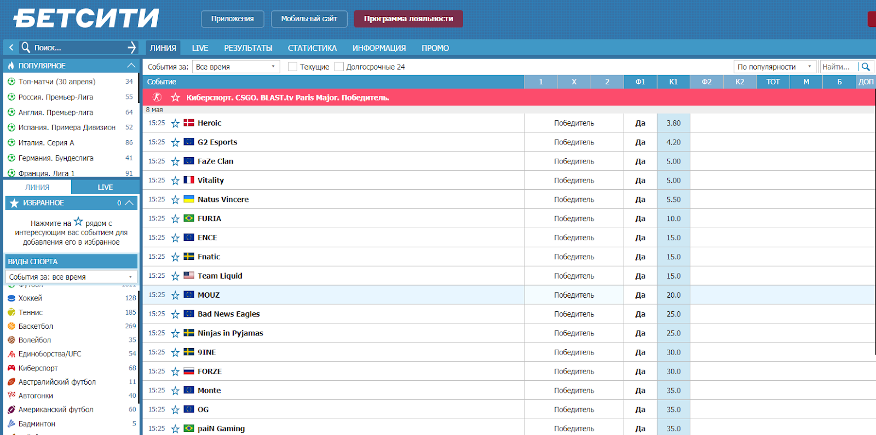Click the Автогонки flag icon
The image size is (876, 435).
11,396
